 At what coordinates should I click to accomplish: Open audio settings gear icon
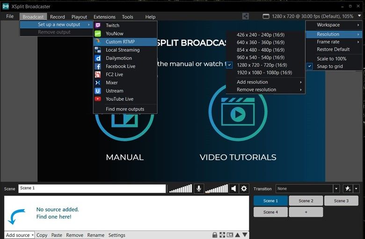pyautogui.click(x=244, y=189)
